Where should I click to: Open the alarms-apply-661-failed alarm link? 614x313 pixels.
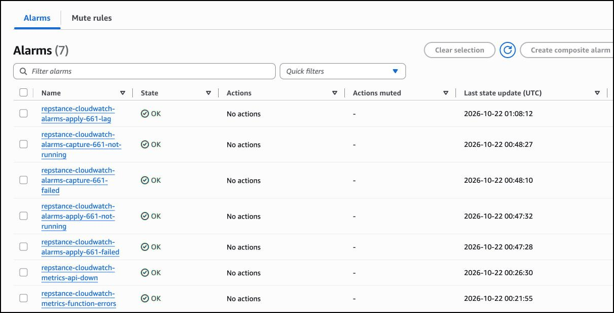(x=80, y=247)
